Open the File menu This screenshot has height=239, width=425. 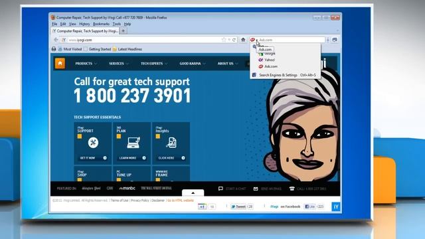54,24
